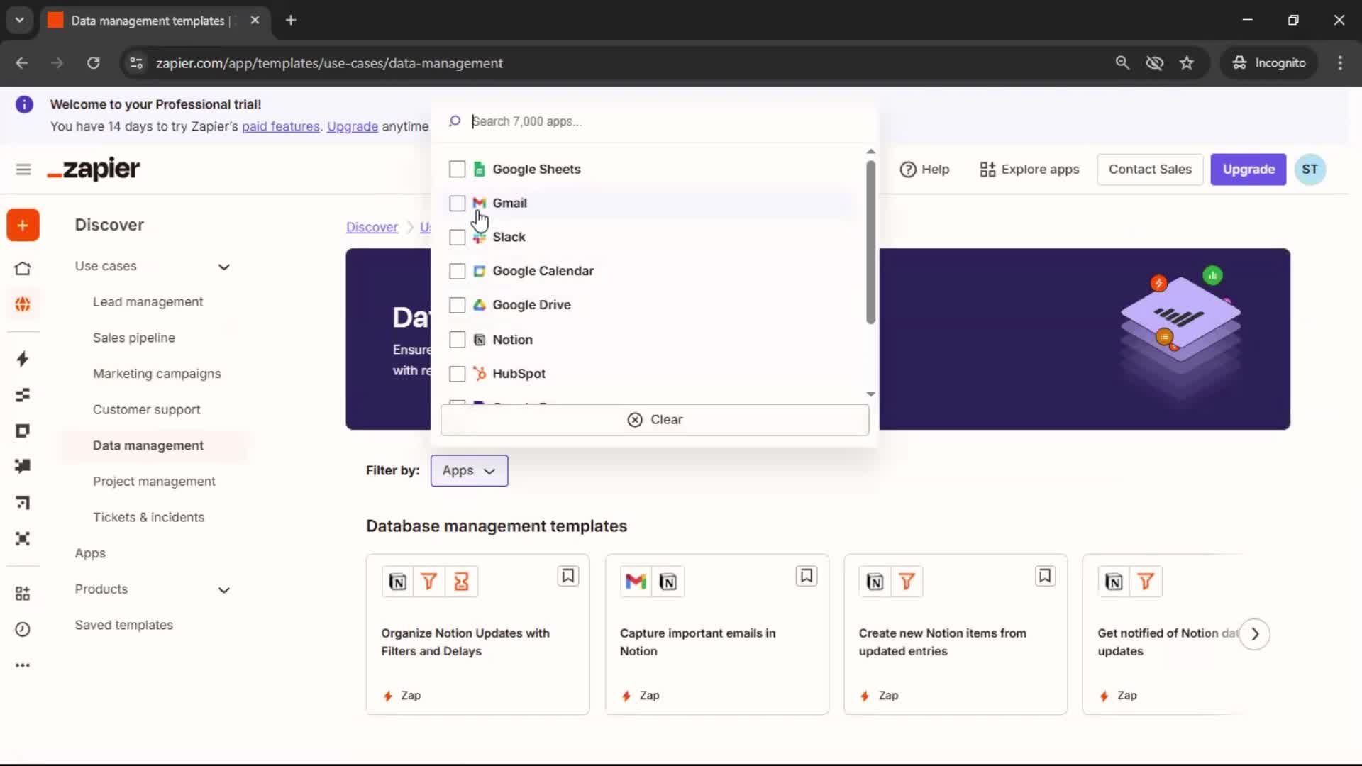Open a new browser tab
This screenshot has height=766, width=1362.
291,21
